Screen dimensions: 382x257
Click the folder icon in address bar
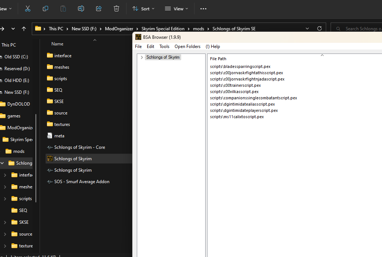tap(38, 28)
